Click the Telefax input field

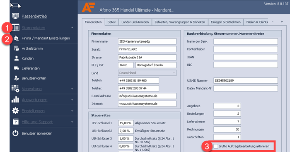[x=138, y=88]
